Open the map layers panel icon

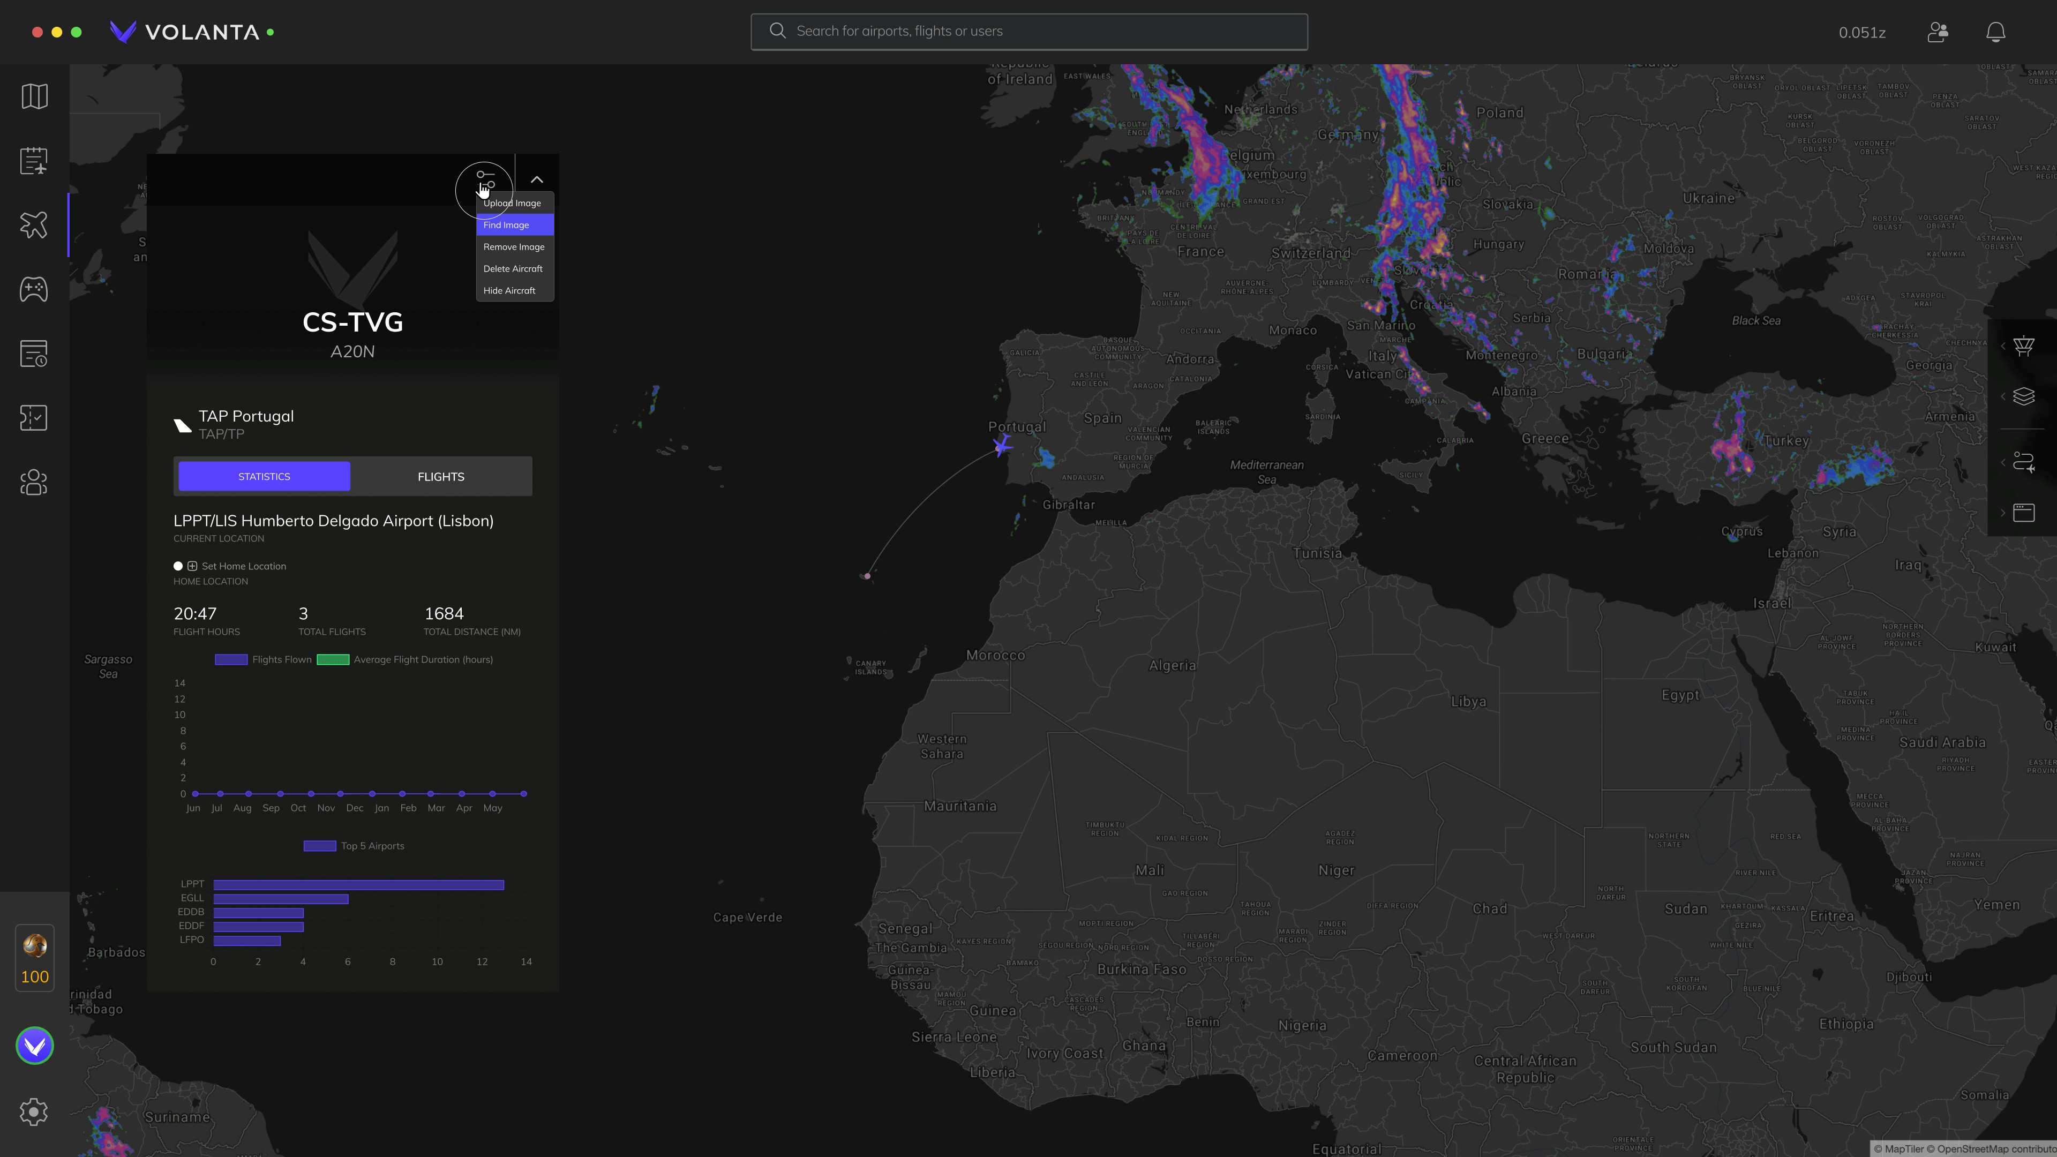[x=2023, y=396]
